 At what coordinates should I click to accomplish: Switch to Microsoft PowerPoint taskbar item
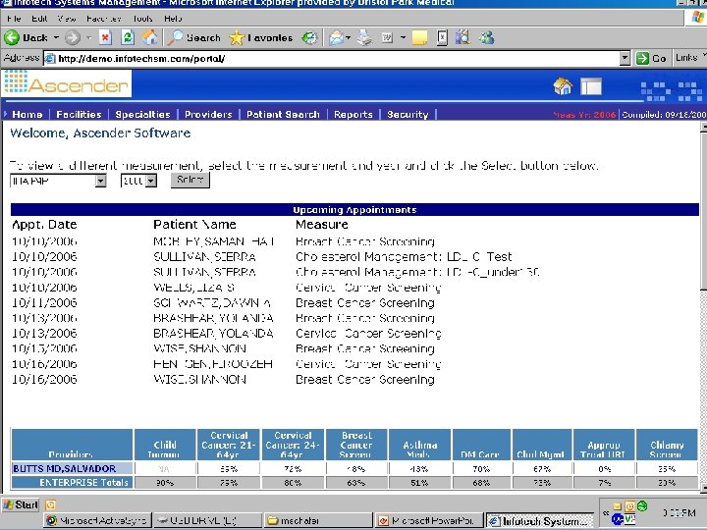coord(428,520)
